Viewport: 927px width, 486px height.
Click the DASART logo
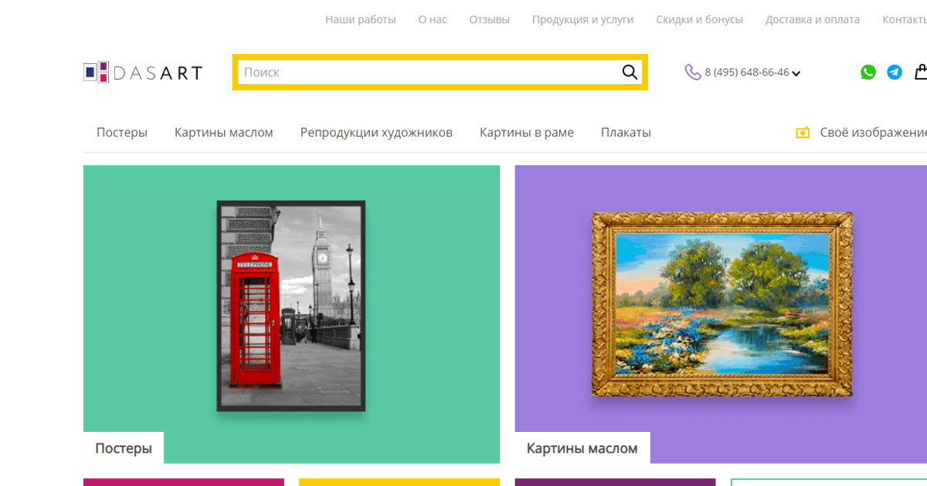[143, 73]
